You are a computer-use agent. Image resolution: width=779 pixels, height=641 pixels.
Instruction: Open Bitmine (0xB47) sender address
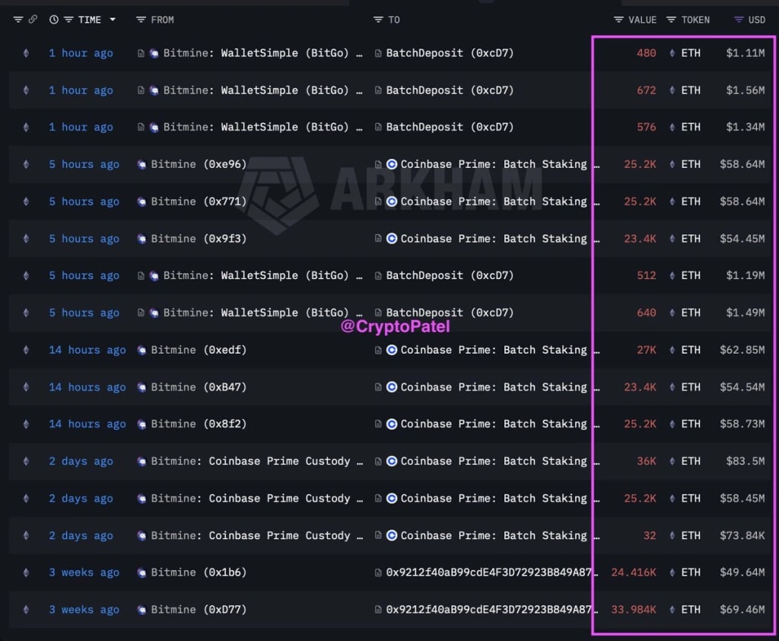point(199,387)
